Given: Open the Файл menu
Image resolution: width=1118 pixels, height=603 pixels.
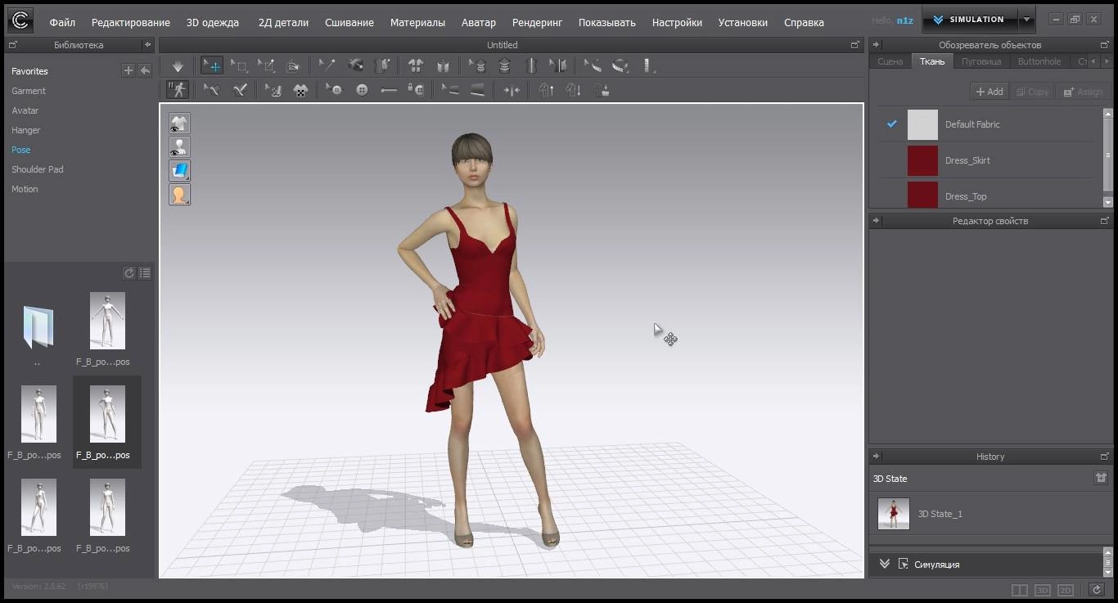Looking at the screenshot, I should click(x=62, y=22).
